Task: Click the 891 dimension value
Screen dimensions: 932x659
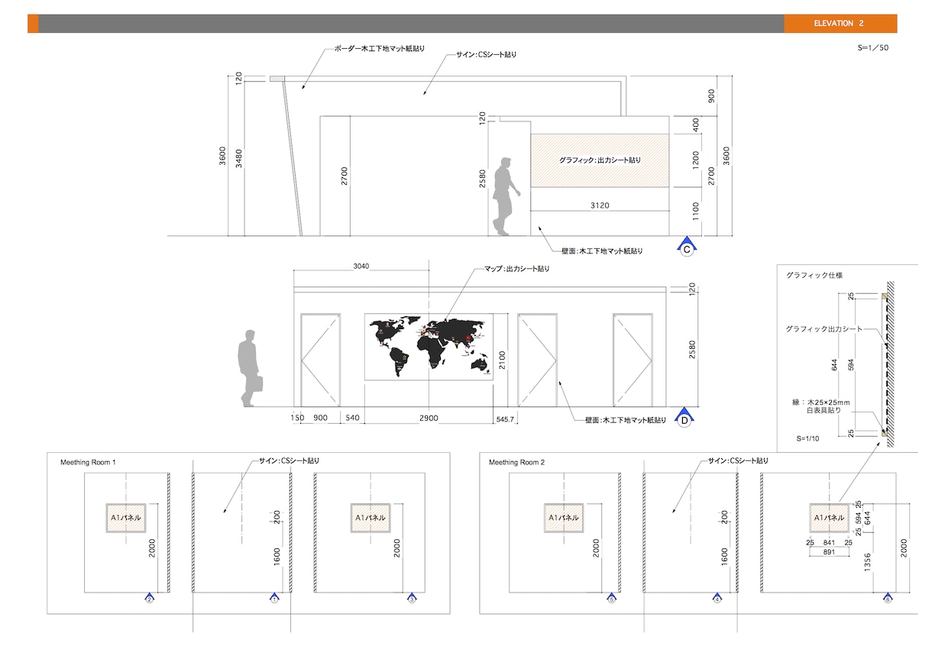Action: pos(829,552)
